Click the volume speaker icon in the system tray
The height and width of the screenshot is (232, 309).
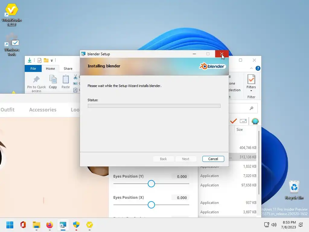coord(274,225)
